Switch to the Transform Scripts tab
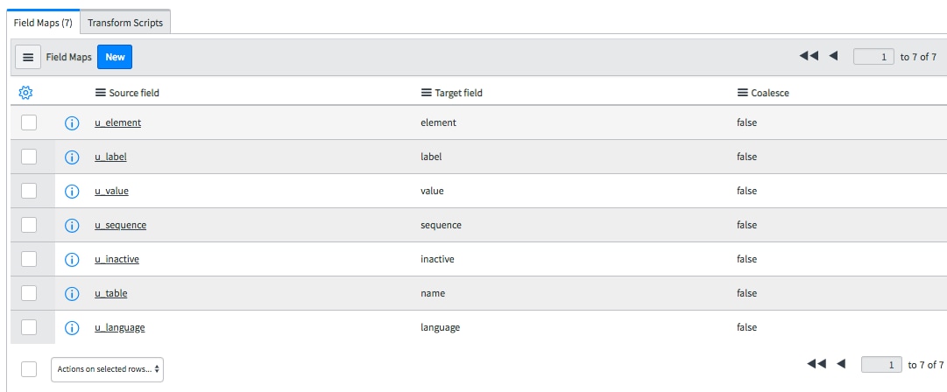This screenshot has height=392, width=947. (x=125, y=23)
